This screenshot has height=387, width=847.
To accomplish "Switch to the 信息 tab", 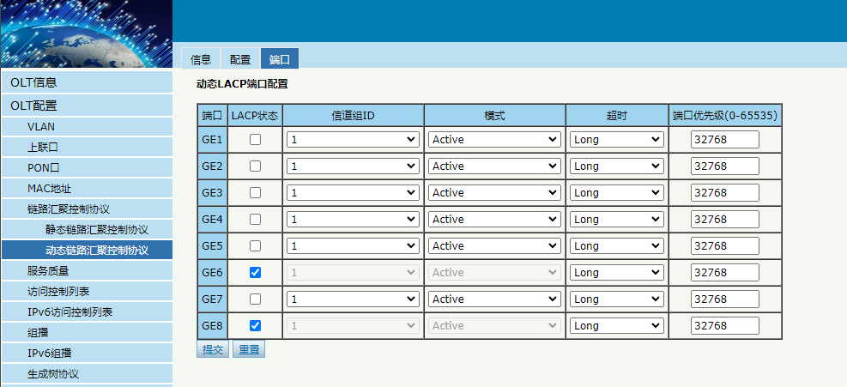I will pos(201,59).
